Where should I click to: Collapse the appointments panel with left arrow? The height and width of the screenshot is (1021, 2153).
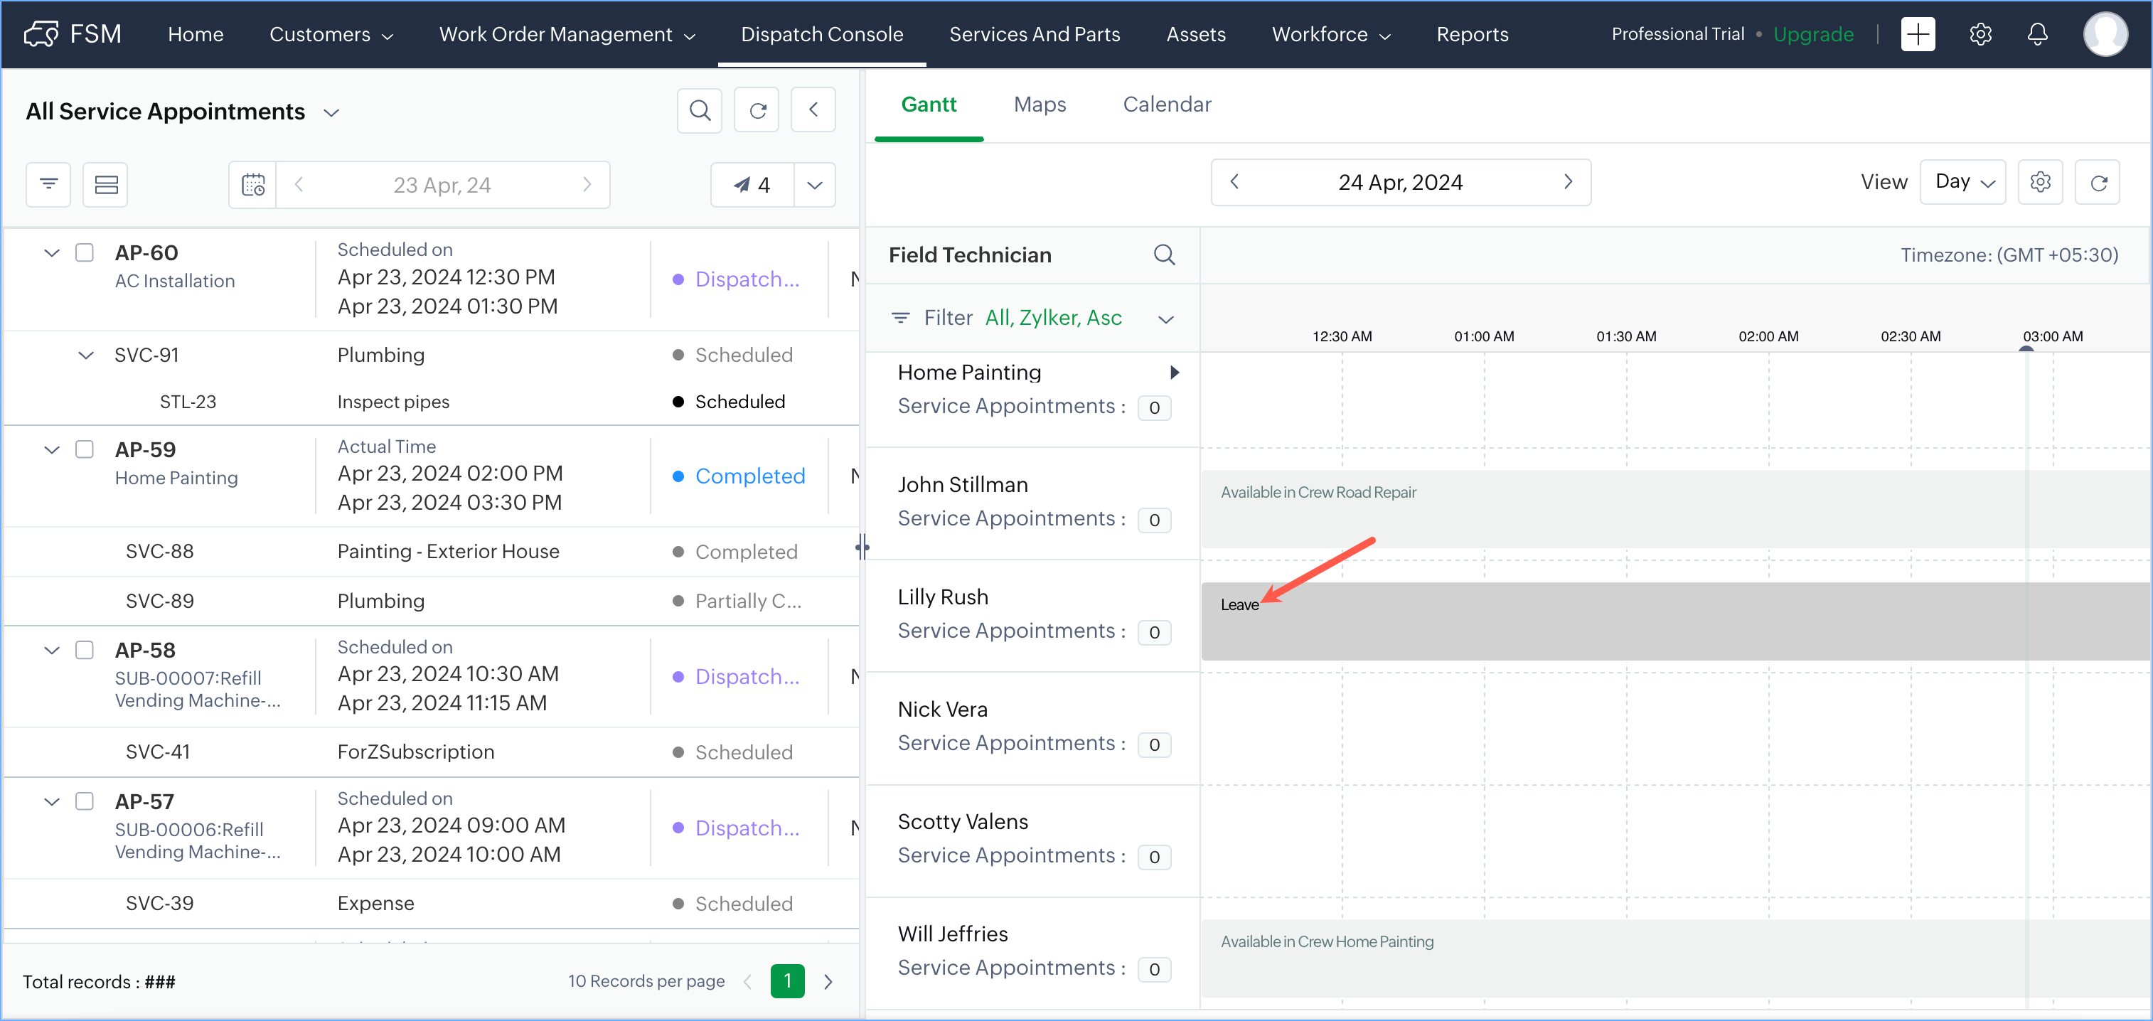click(x=813, y=110)
